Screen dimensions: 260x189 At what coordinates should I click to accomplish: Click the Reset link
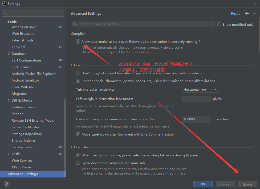point(235,13)
